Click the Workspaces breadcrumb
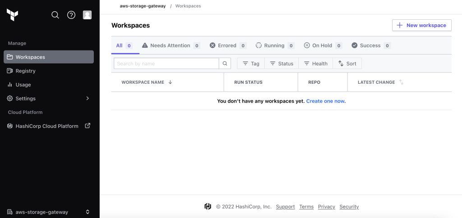The image size is (462, 218). (x=188, y=6)
